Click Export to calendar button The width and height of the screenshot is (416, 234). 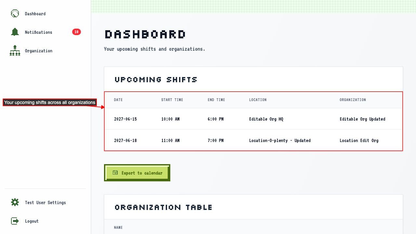pos(137,173)
